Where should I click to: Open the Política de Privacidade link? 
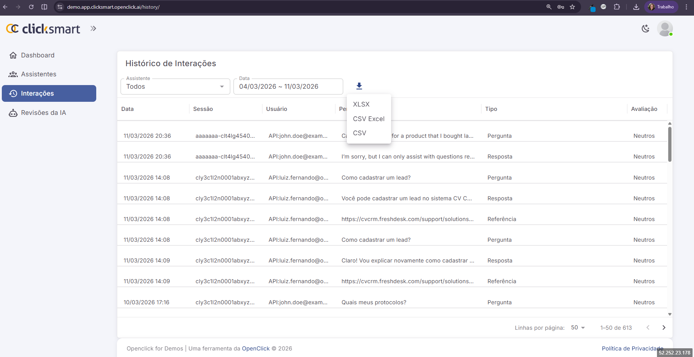[x=632, y=348]
